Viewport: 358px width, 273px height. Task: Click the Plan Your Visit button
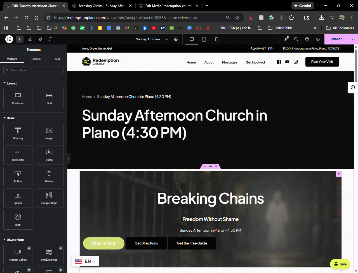point(322,62)
